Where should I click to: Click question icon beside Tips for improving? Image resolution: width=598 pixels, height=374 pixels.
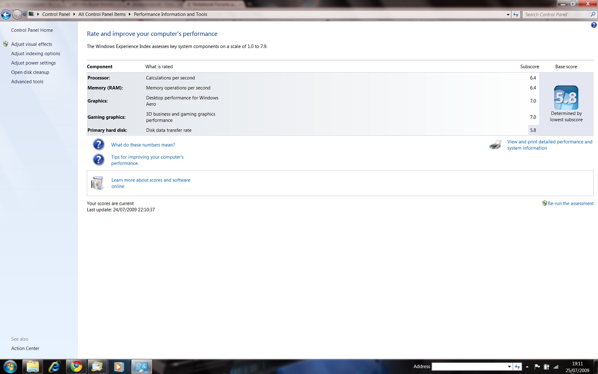[98, 159]
